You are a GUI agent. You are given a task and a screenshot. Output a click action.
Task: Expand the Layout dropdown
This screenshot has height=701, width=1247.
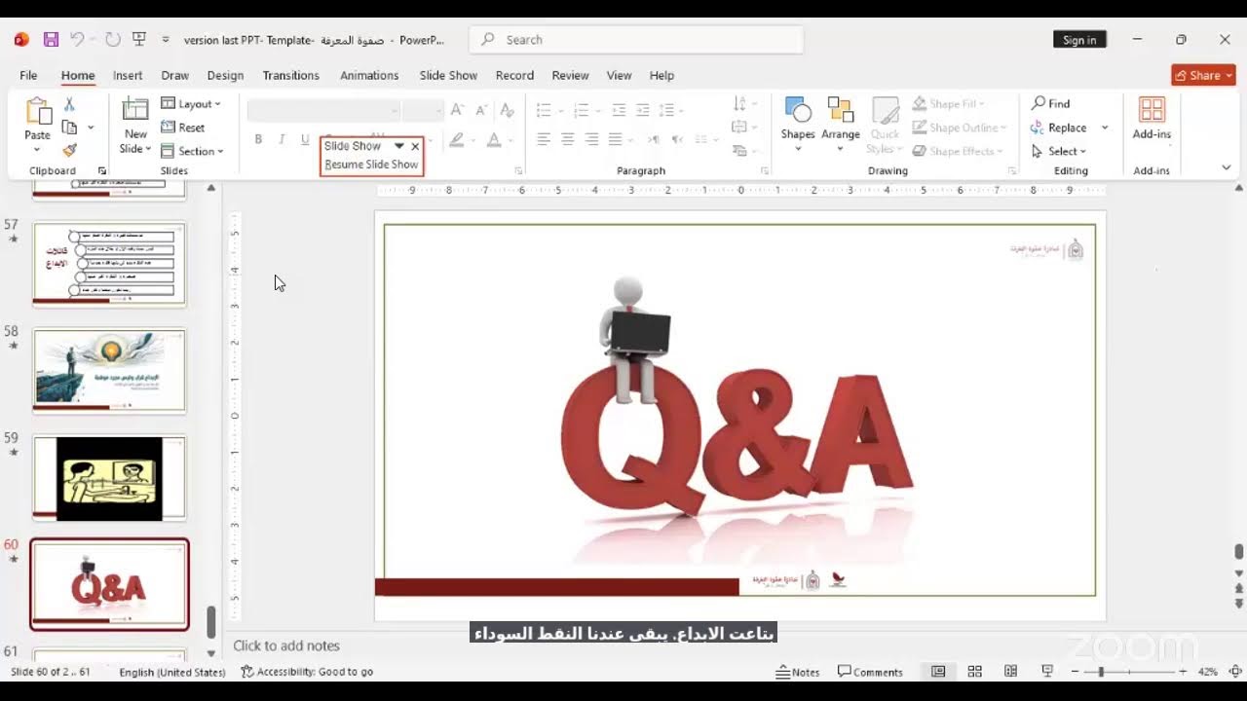191,104
